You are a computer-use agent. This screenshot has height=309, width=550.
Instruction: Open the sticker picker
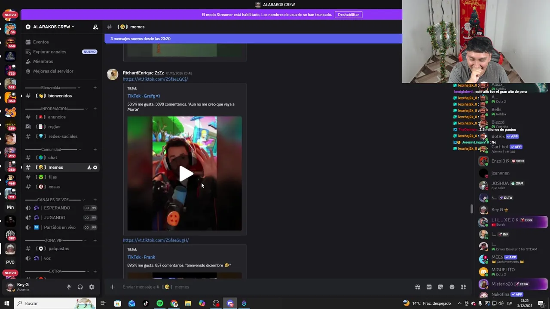440,287
